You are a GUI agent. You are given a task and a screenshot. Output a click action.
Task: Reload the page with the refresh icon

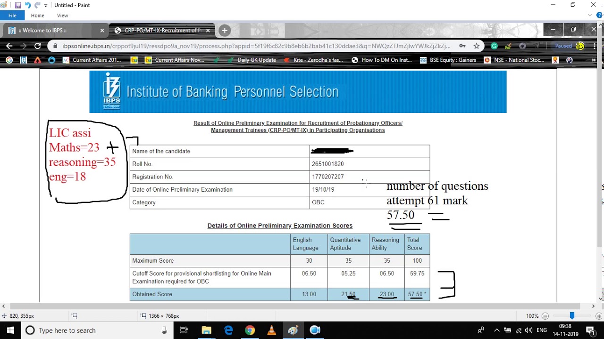click(x=37, y=46)
